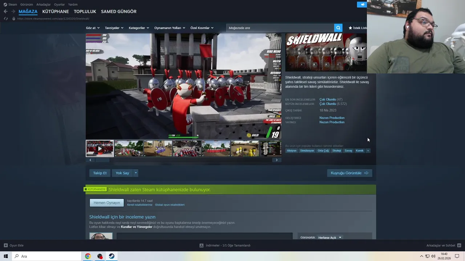Open the Yardım menu
465x261 pixels.
pyautogui.click(x=73, y=4)
